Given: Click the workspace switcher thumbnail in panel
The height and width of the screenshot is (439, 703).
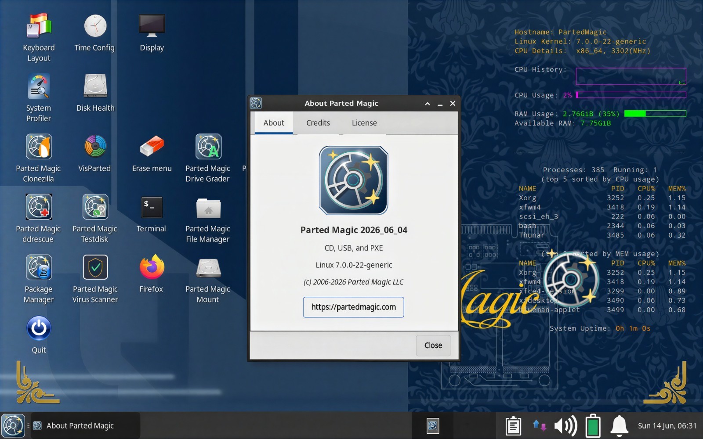Looking at the screenshot, I should click(x=433, y=425).
